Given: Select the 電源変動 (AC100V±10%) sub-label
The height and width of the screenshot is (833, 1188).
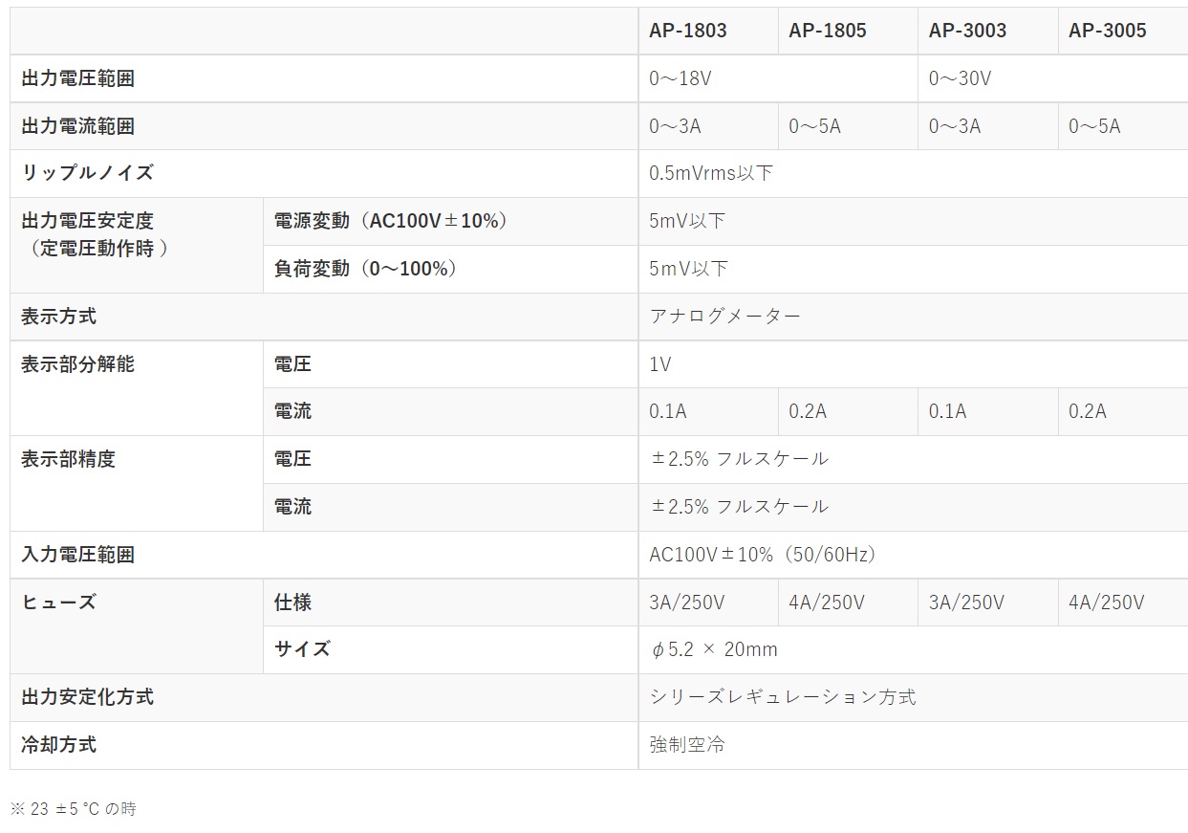Looking at the screenshot, I should click(x=391, y=221).
